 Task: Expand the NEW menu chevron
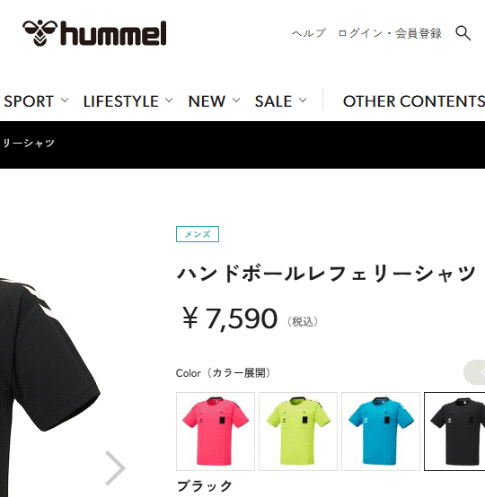click(236, 100)
